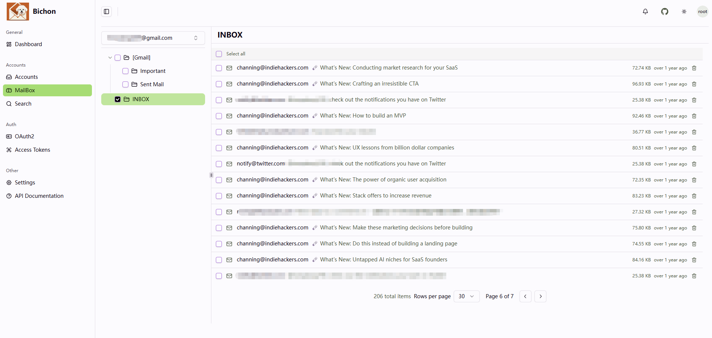
Task: Switch theme with the sun icon
Action: click(684, 12)
